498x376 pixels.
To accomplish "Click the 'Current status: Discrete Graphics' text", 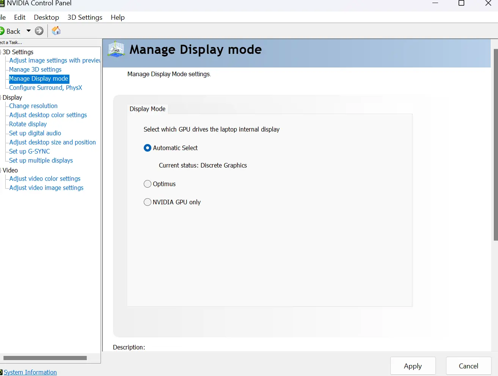I will 203,165.
